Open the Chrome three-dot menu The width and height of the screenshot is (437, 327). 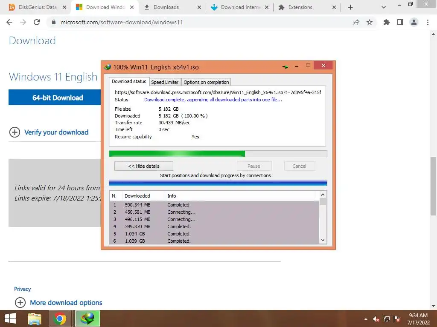(x=428, y=22)
